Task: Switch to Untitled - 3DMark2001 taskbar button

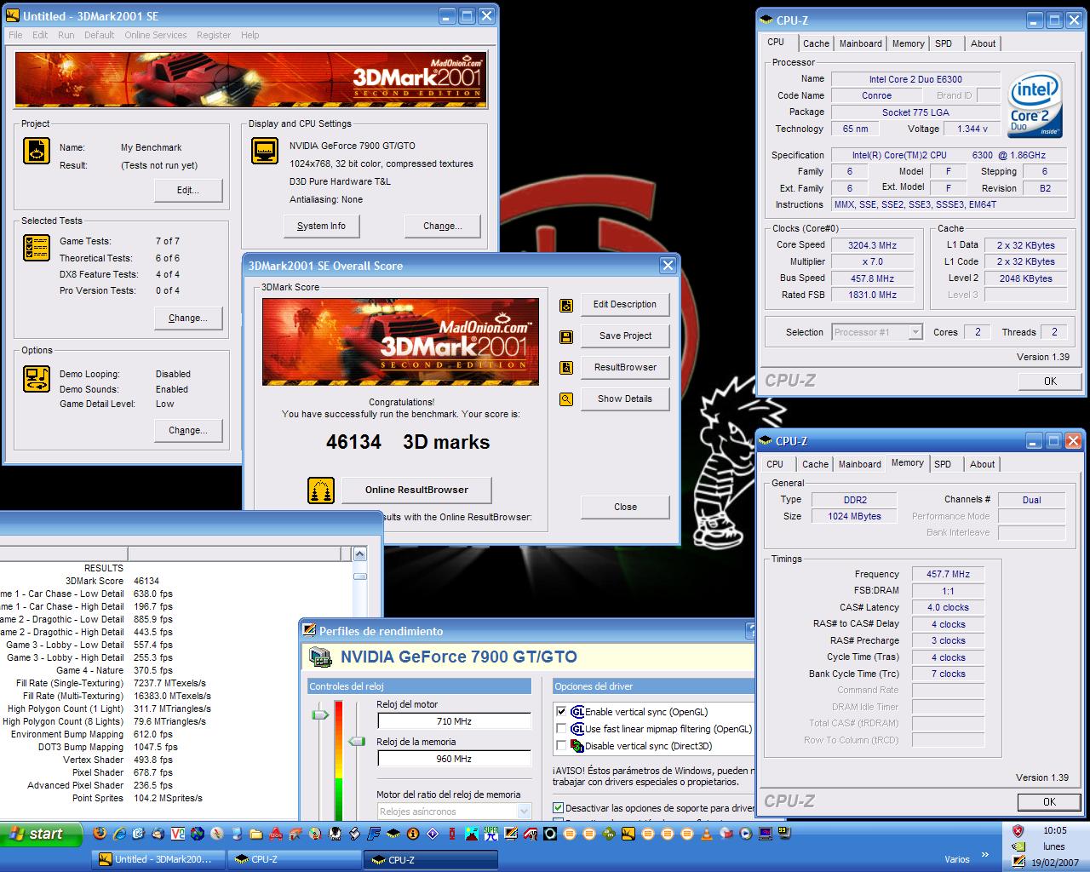Action: click(157, 859)
